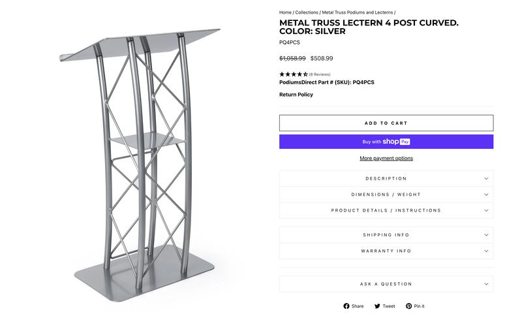Screen dimensions: 522x318
Task: Click the Warranty Info chevron arrow
Action: point(486,251)
